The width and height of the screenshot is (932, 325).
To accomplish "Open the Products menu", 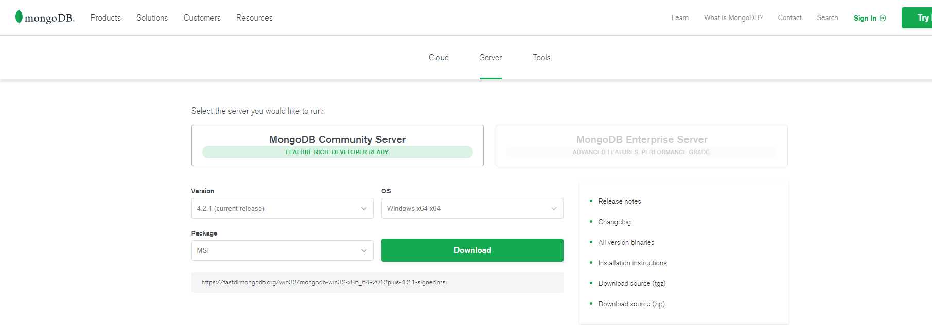I will point(105,17).
